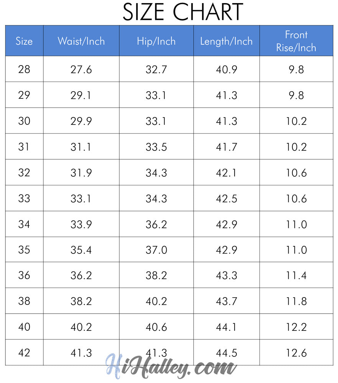Click length value 42.1
Screen dimensions: 338x383
coord(226,173)
